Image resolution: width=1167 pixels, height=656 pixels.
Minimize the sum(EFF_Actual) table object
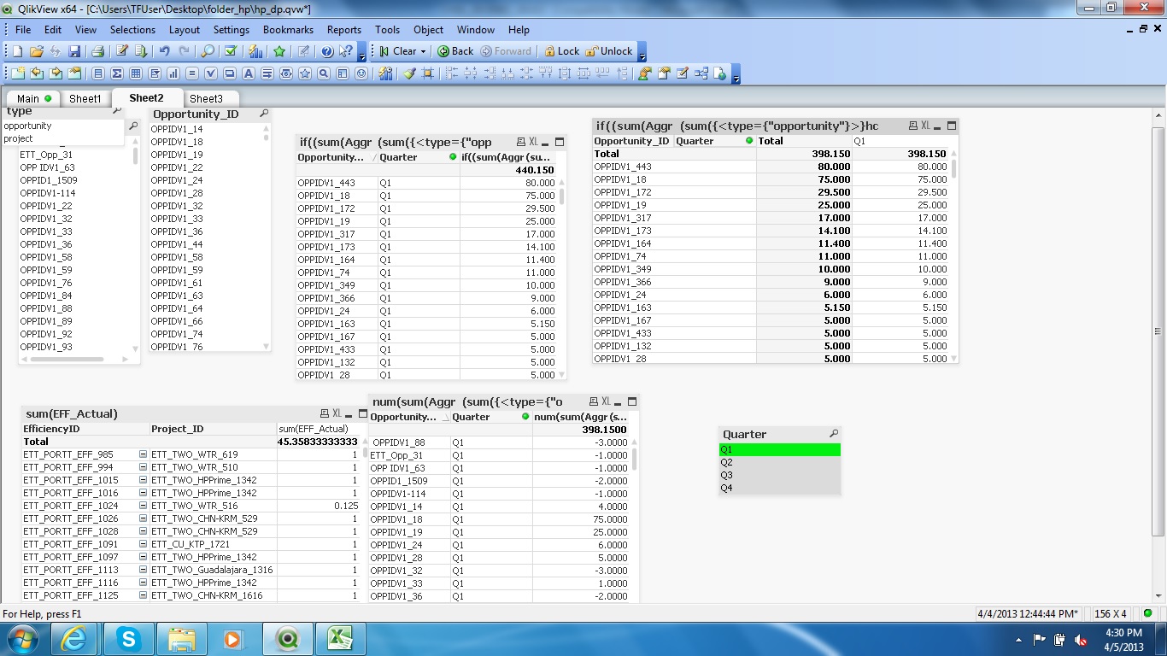click(350, 414)
